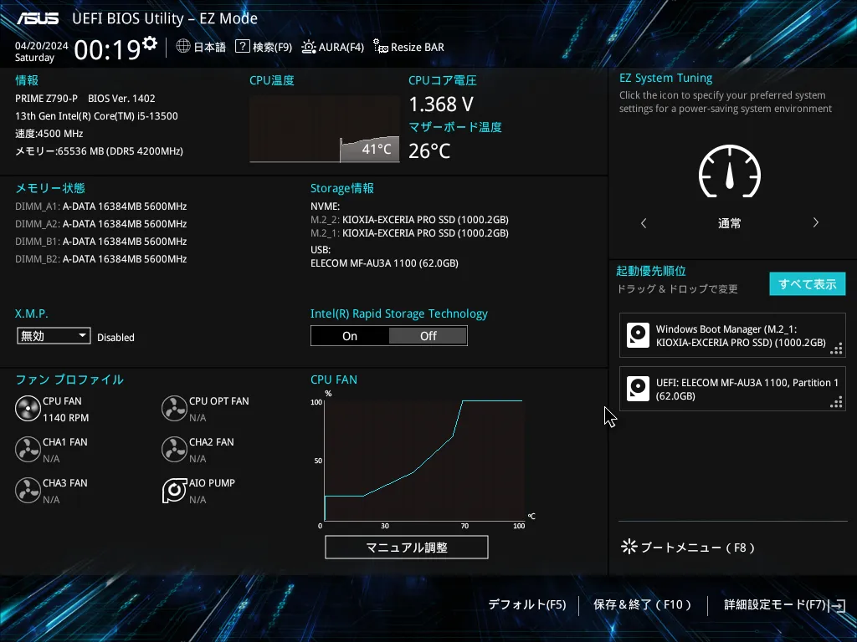Image resolution: width=857 pixels, height=642 pixels.
Task: Click the Resize BAR chip icon
Action: pos(381,47)
